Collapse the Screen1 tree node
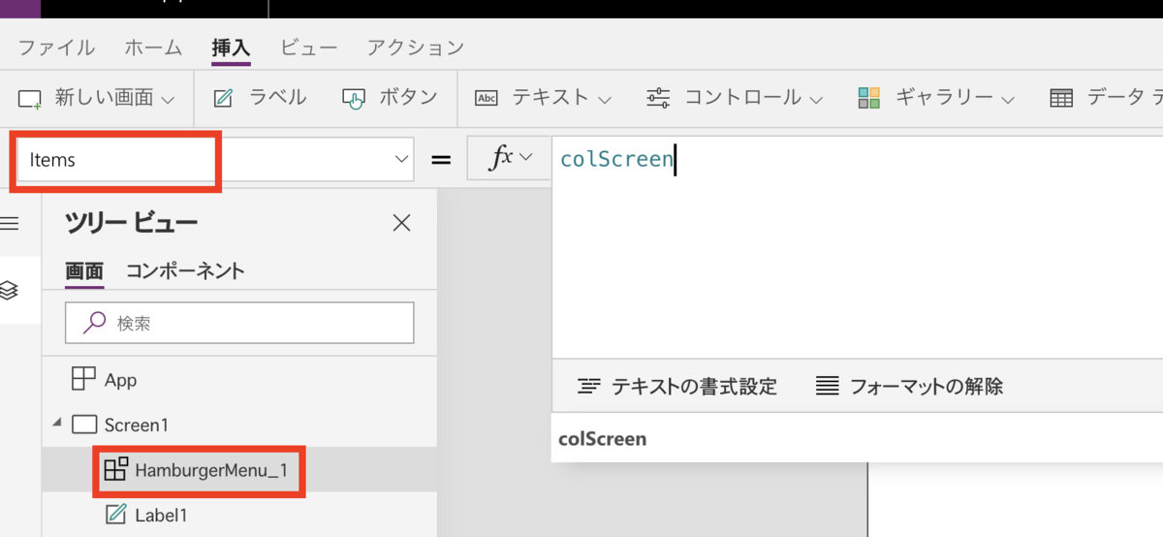Screen dimensions: 1163x537 click(x=55, y=424)
